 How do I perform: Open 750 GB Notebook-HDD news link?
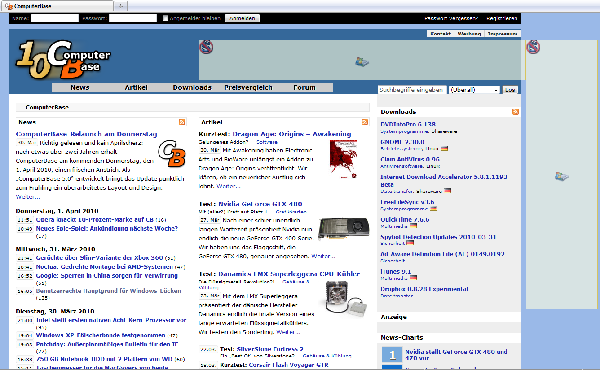(x=104, y=359)
